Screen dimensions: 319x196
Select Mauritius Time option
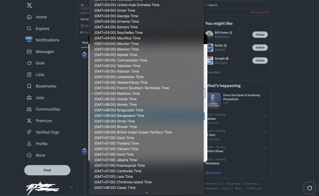[146, 38]
